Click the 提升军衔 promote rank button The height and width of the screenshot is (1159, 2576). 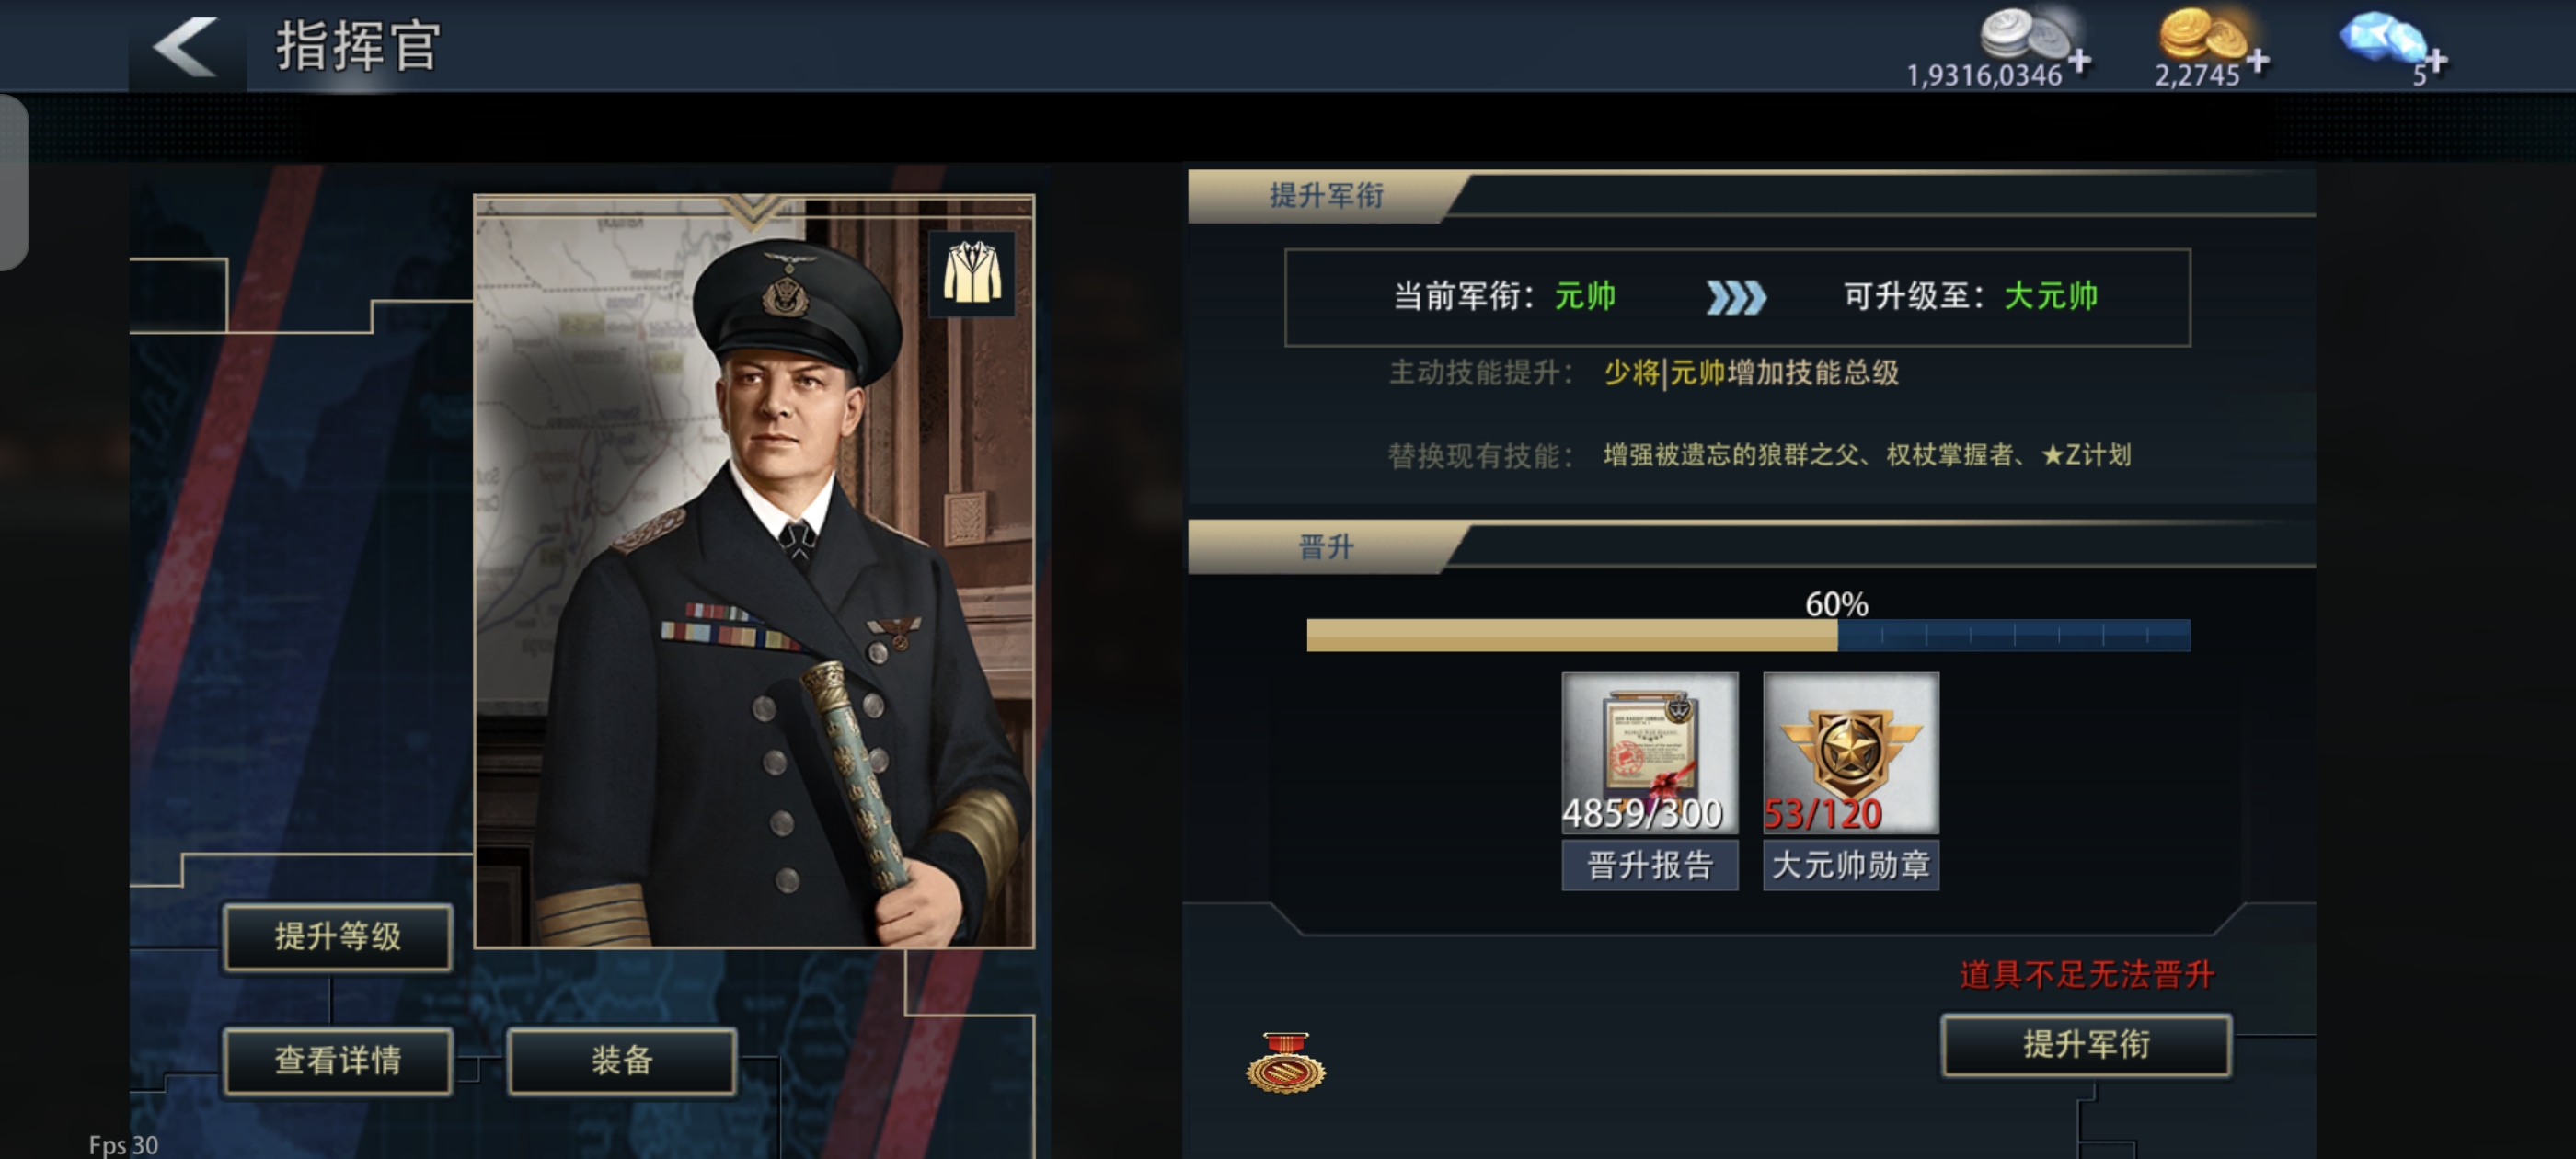2086,1045
